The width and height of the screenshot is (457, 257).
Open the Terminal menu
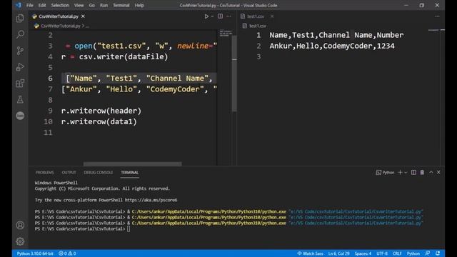(x=121, y=5)
